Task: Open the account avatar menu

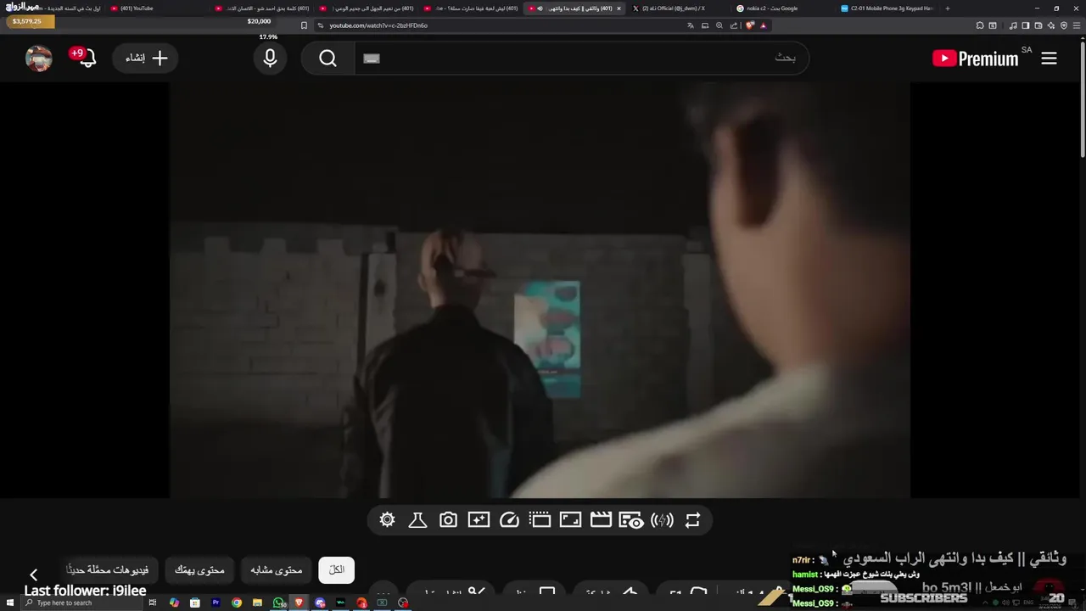Action: (39, 58)
